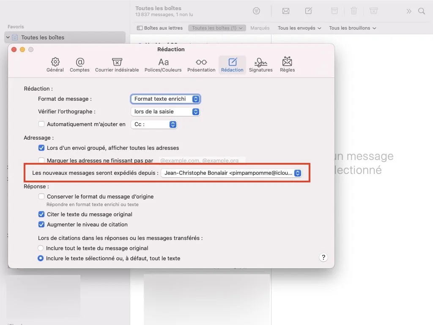Click the search icon in the toolbar
Image resolution: width=433 pixels, height=325 pixels.
point(422,11)
